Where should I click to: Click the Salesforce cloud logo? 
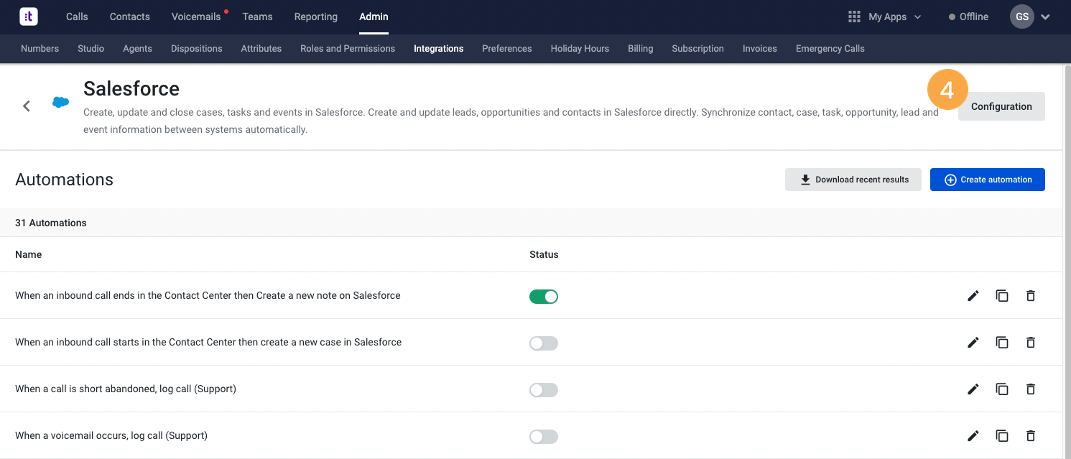tap(61, 103)
